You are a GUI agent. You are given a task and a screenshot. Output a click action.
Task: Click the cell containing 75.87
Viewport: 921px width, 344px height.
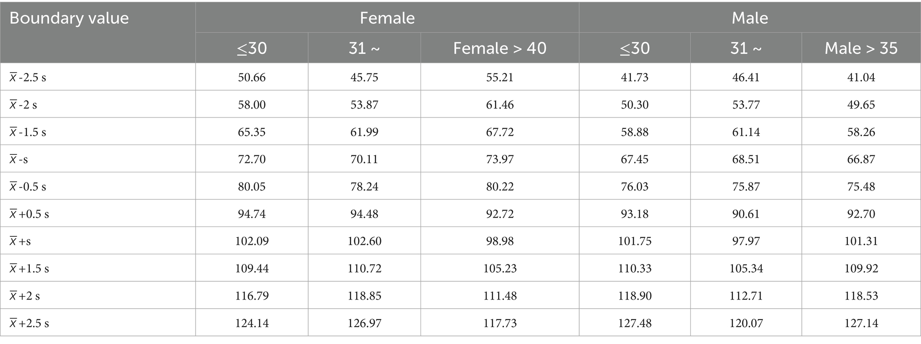click(x=746, y=186)
